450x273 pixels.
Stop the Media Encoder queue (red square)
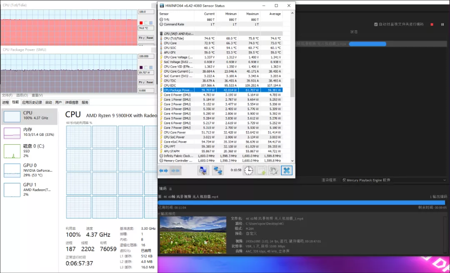point(432,25)
